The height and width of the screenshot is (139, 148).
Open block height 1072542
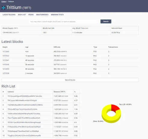[x=6, y=56]
